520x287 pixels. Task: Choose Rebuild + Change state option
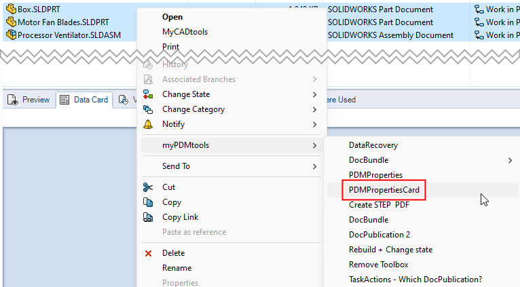tap(390, 250)
